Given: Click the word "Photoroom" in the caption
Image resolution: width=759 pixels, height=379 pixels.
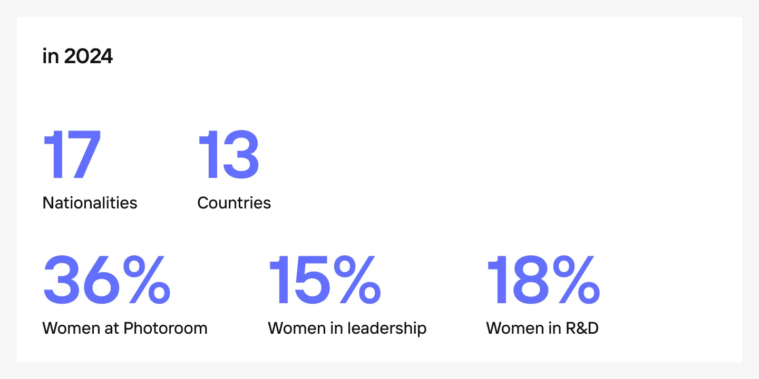Looking at the screenshot, I should pos(166,328).
